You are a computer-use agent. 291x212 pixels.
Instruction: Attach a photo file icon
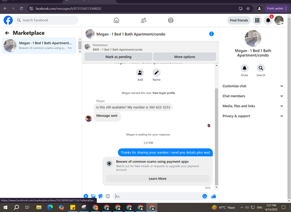(93, 196)
